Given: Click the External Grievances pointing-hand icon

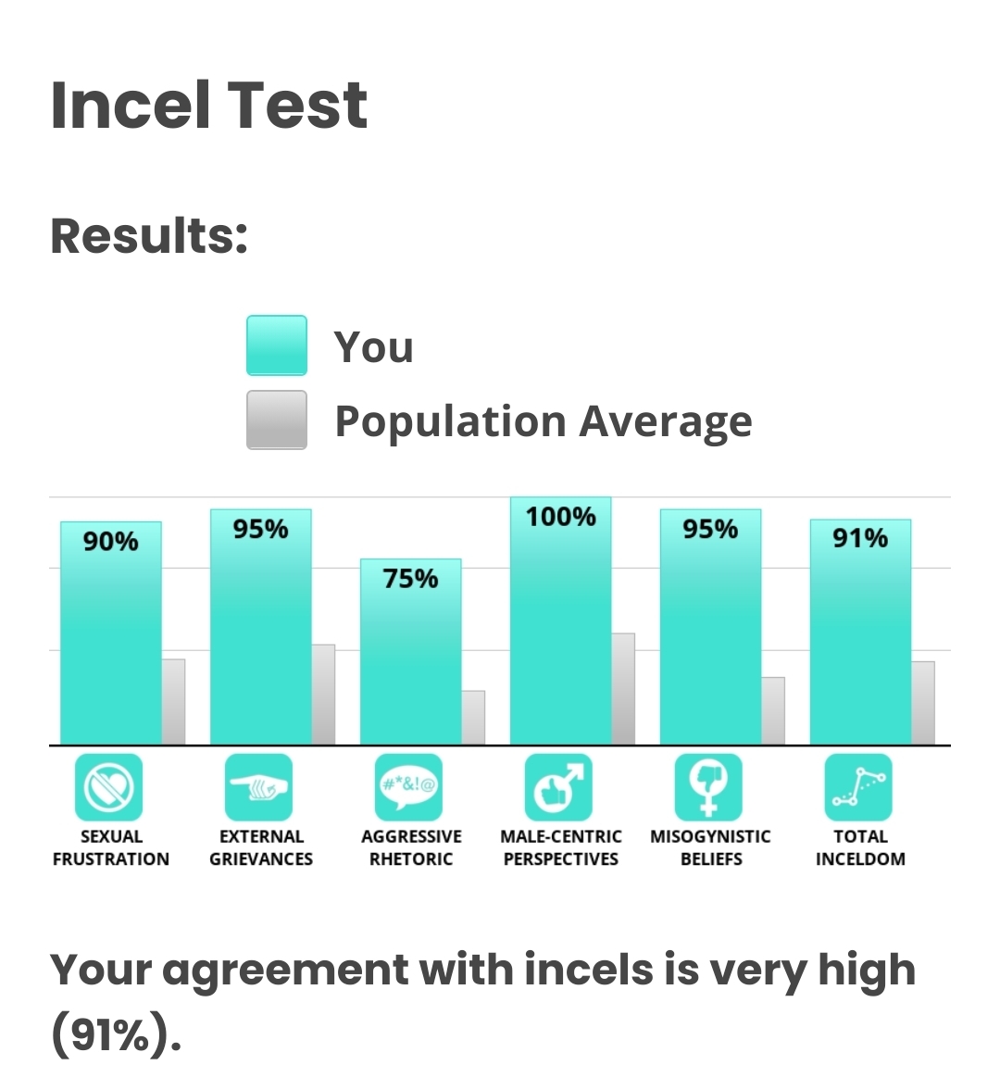Looking at the screenshot, I should [x=258, y=787].
